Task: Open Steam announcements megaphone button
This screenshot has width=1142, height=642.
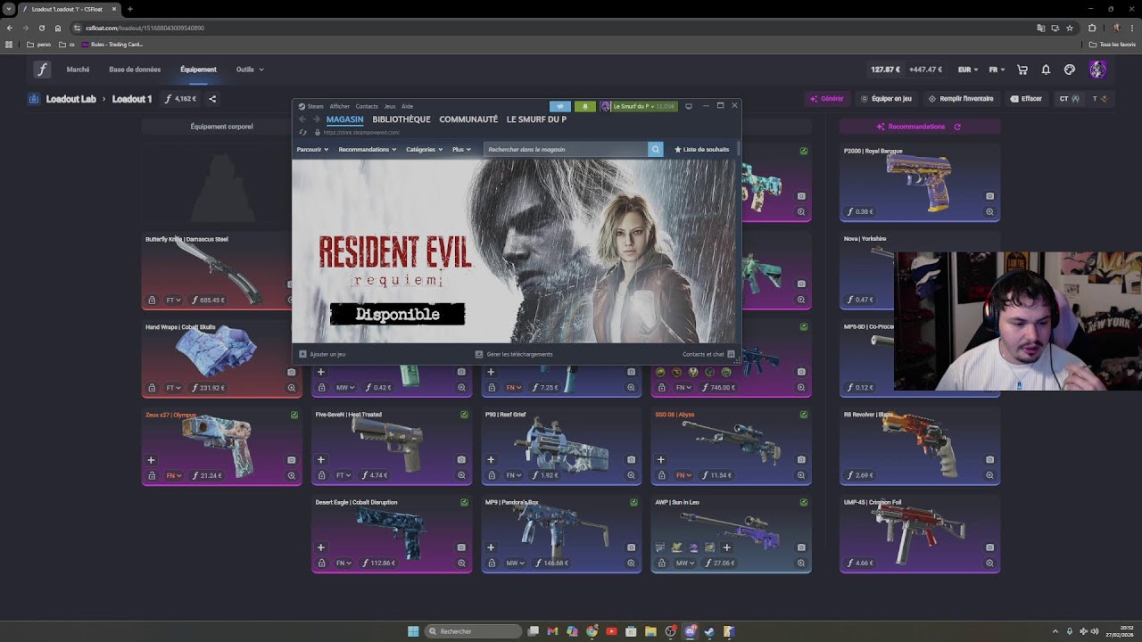Action: pos(560,106)
